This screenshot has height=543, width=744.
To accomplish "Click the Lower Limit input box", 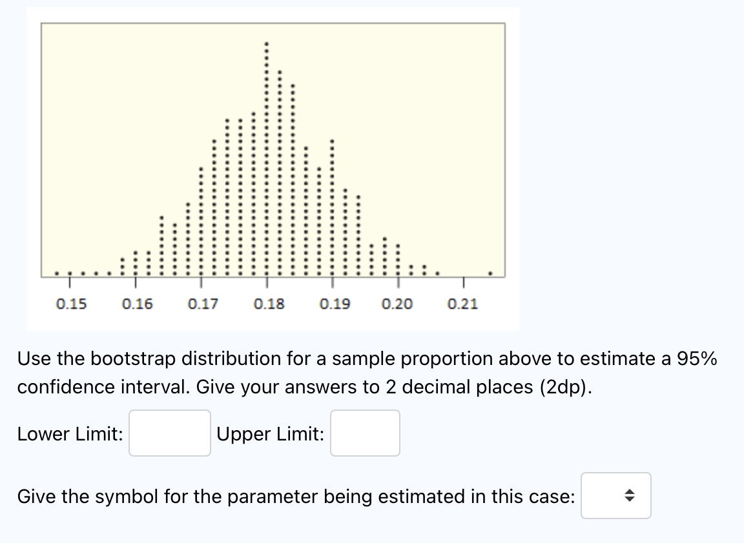I will [170, 433].
